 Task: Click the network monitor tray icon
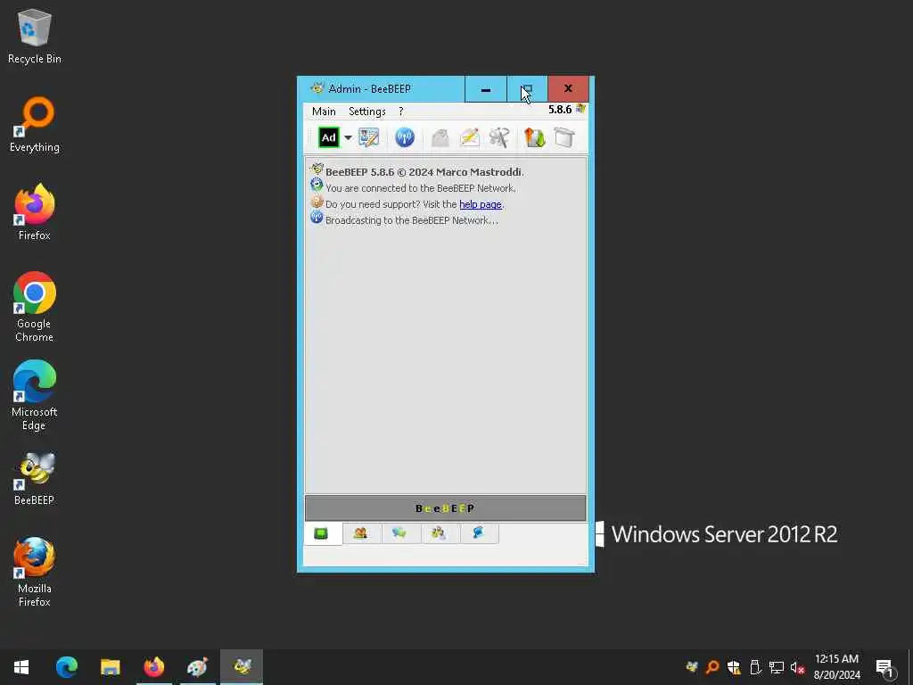tap(777, 667)
